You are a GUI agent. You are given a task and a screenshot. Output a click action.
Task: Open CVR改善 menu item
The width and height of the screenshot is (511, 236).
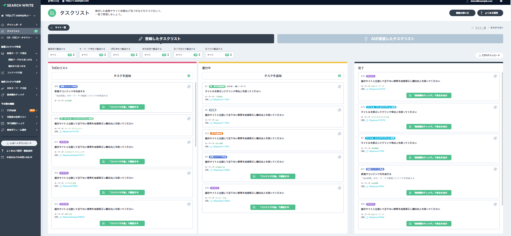[x=20, y=110]
